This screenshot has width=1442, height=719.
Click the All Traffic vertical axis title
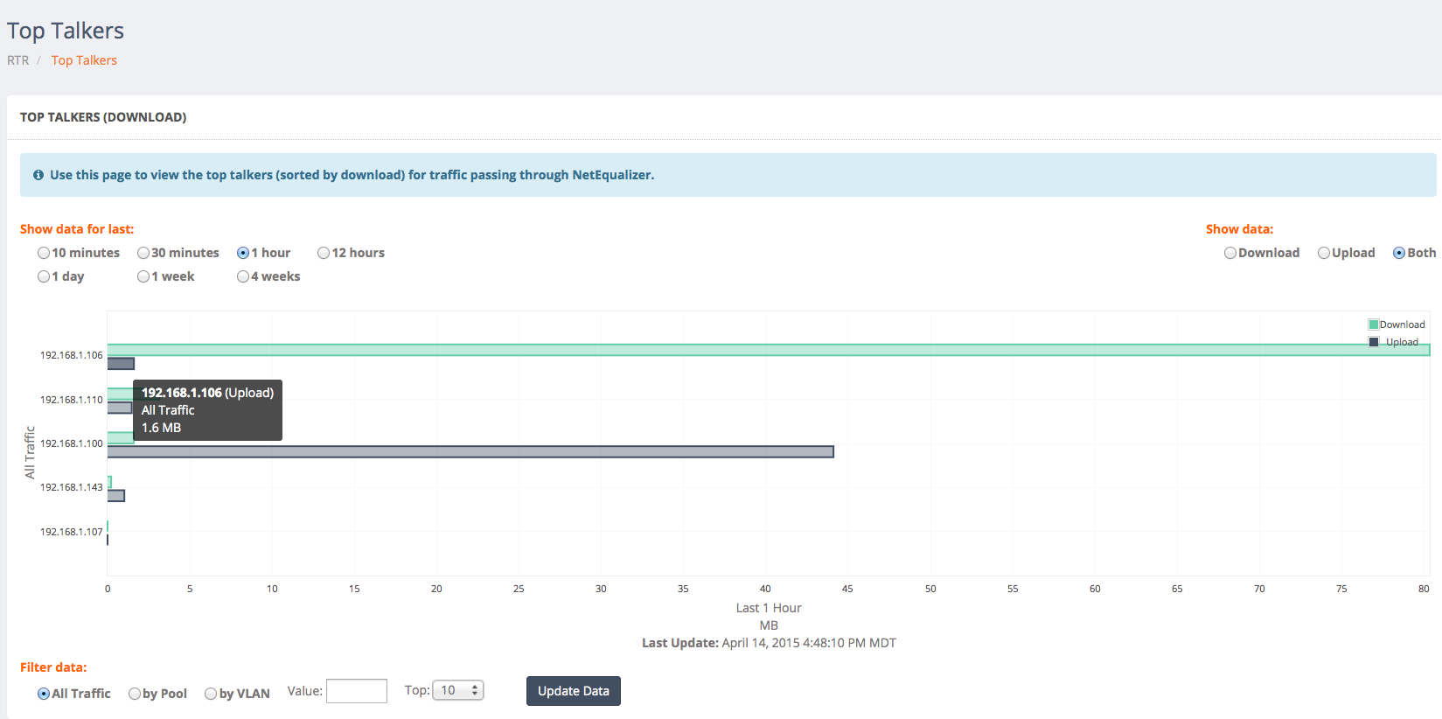point(30,452)
